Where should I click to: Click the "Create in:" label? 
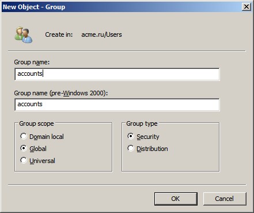tap(59, 34)
